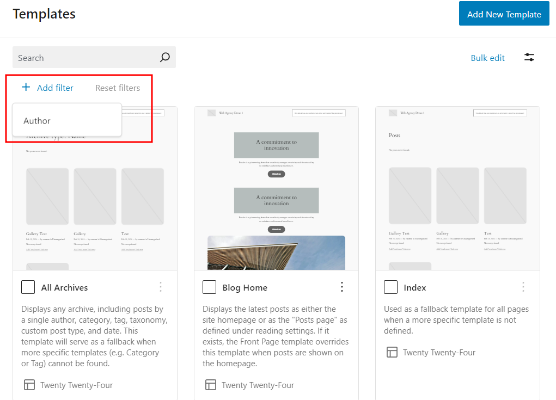Click the Twenty Twenty-Four icon under Index
The width and height of the screenshot is (556, 400).
click(x=392, y=352)
